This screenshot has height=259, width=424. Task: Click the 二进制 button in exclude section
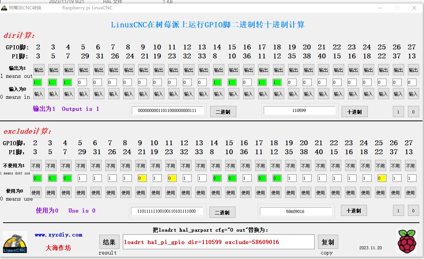click(222, 213)
